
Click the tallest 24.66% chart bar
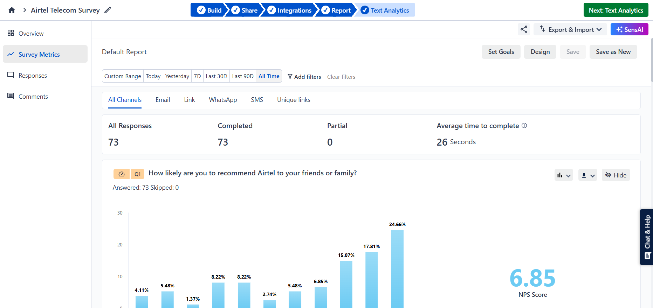click(397, 269)
